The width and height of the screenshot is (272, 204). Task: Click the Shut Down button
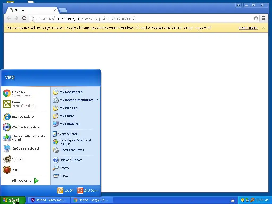click(88, 190)
